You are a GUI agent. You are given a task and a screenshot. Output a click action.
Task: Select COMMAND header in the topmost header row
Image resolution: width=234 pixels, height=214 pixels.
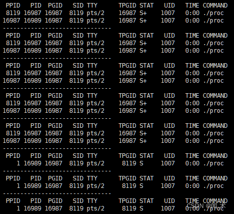pyautogui.click(x=215, y=6)
